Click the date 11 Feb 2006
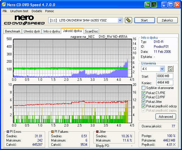 162,52
